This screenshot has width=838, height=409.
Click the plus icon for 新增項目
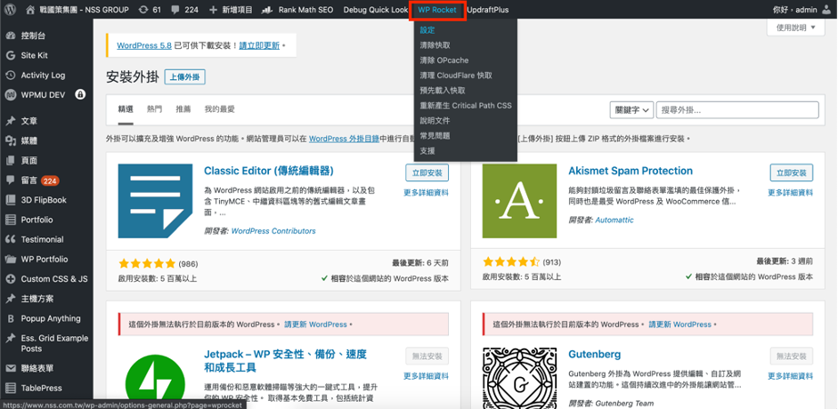coord(214,10)
